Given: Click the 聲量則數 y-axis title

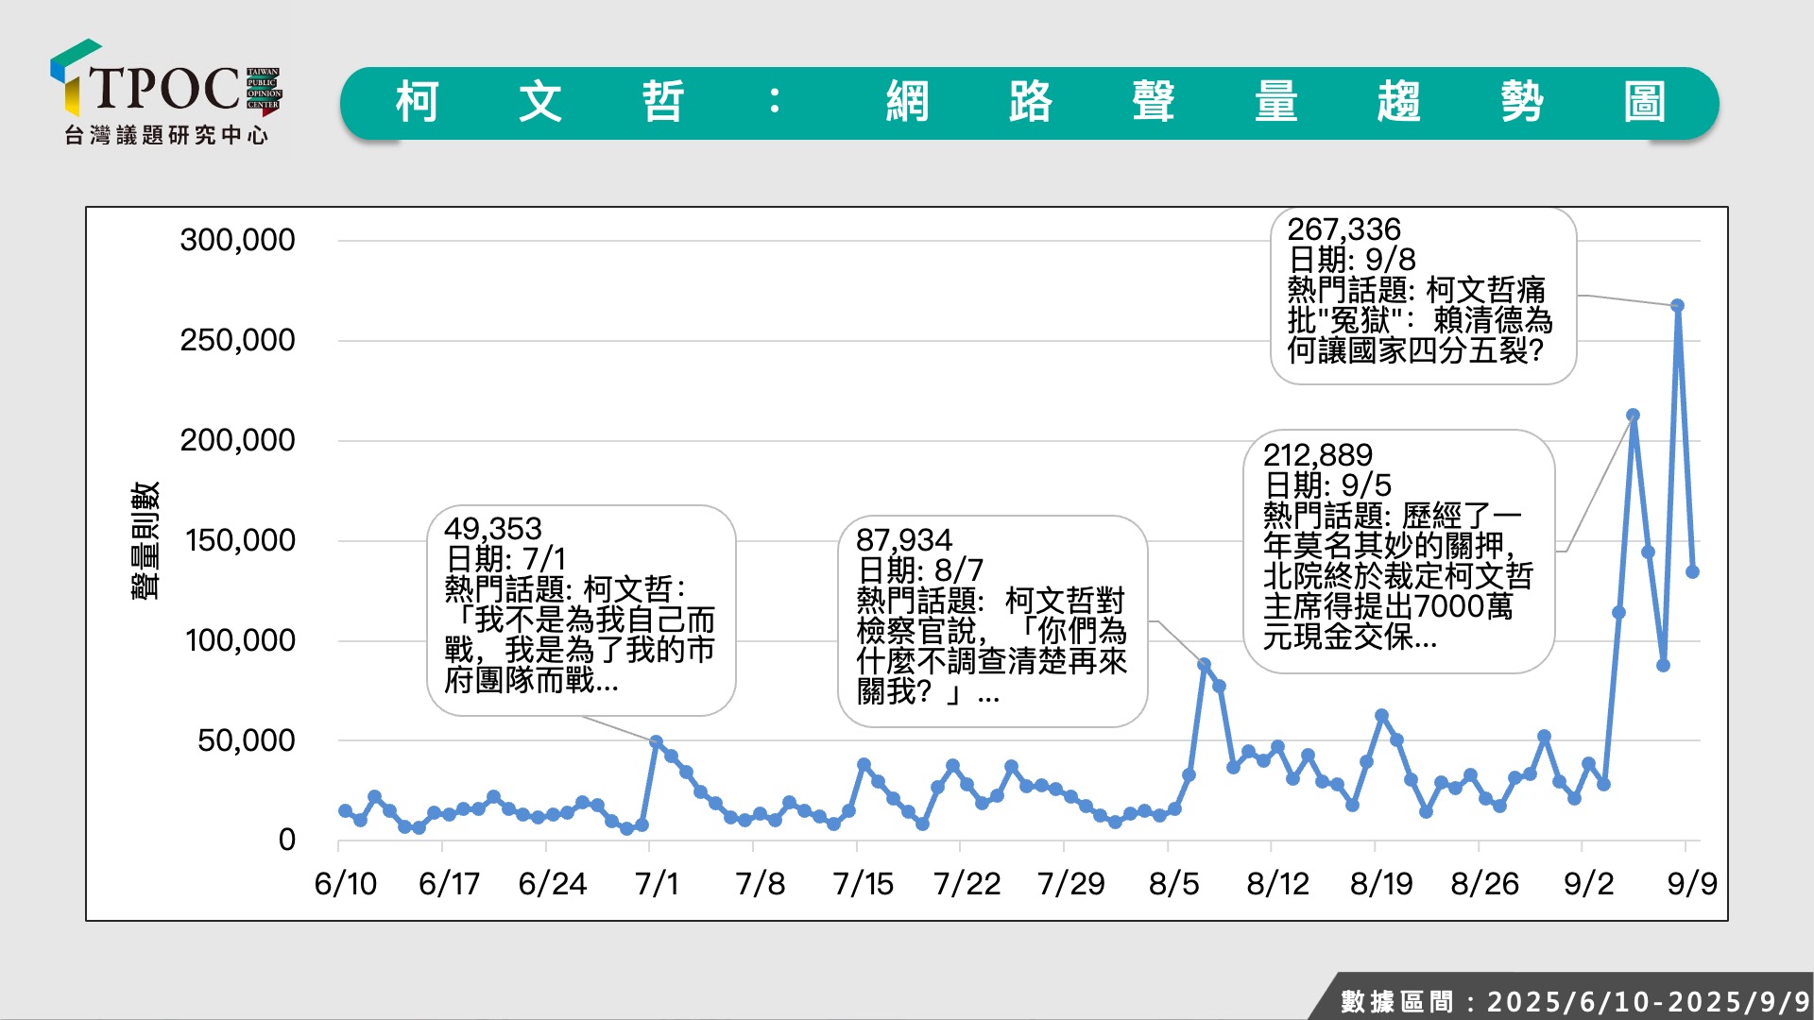Looking at the screenshot, I should pos(145,540).
